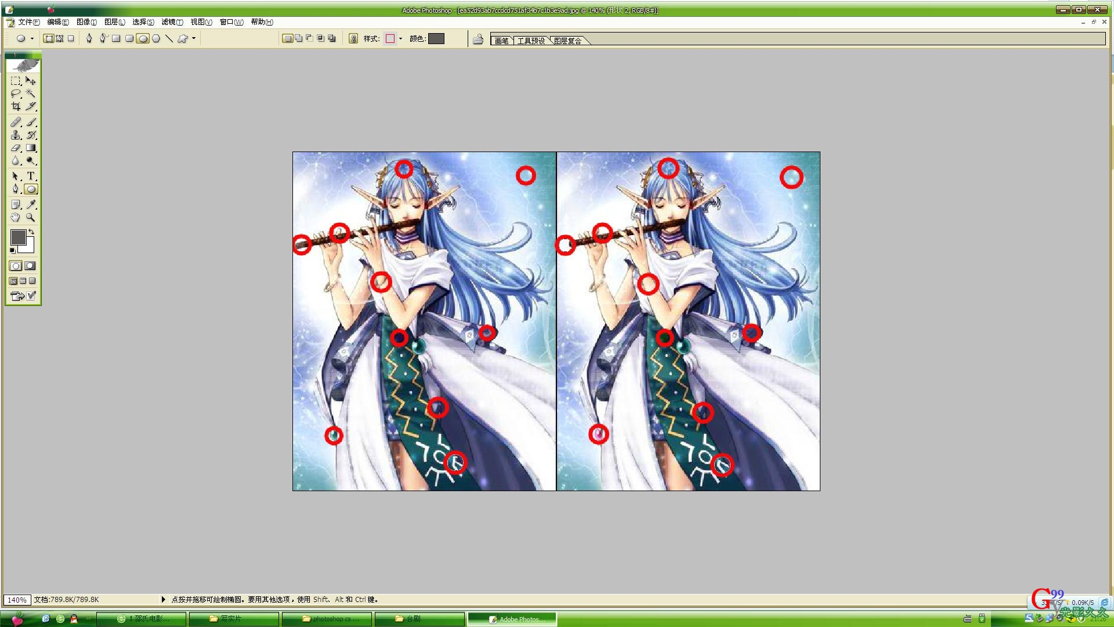Expand the custom shape geometry options arrow
1114x627 pixels.
point(194,39)
